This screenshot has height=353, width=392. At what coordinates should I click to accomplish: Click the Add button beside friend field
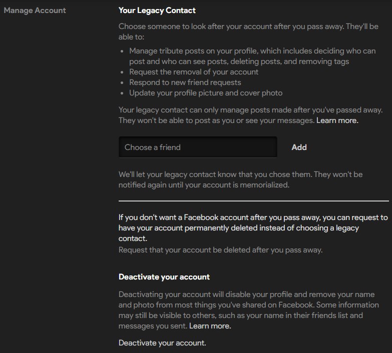pos(299,147)
